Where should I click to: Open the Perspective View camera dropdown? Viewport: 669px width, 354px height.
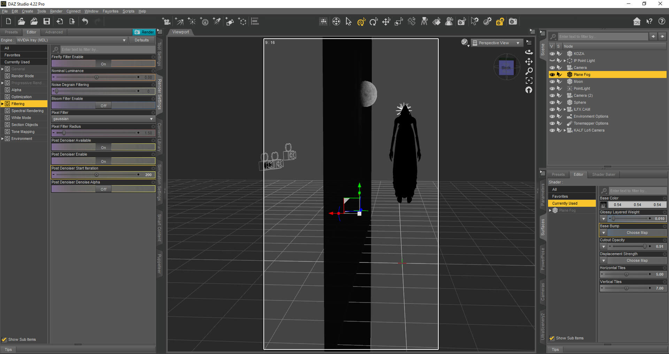pyautogui.click(x=497, y=43)
